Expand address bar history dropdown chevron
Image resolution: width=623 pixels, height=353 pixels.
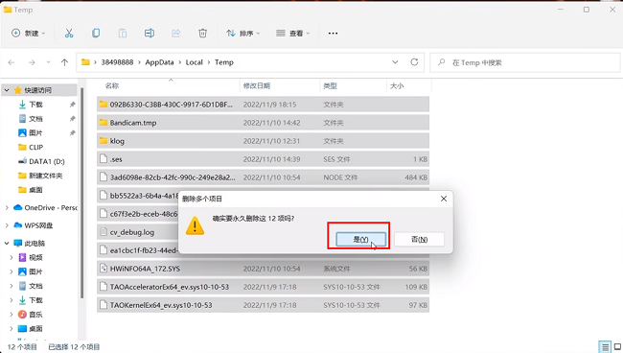point(395,62)
